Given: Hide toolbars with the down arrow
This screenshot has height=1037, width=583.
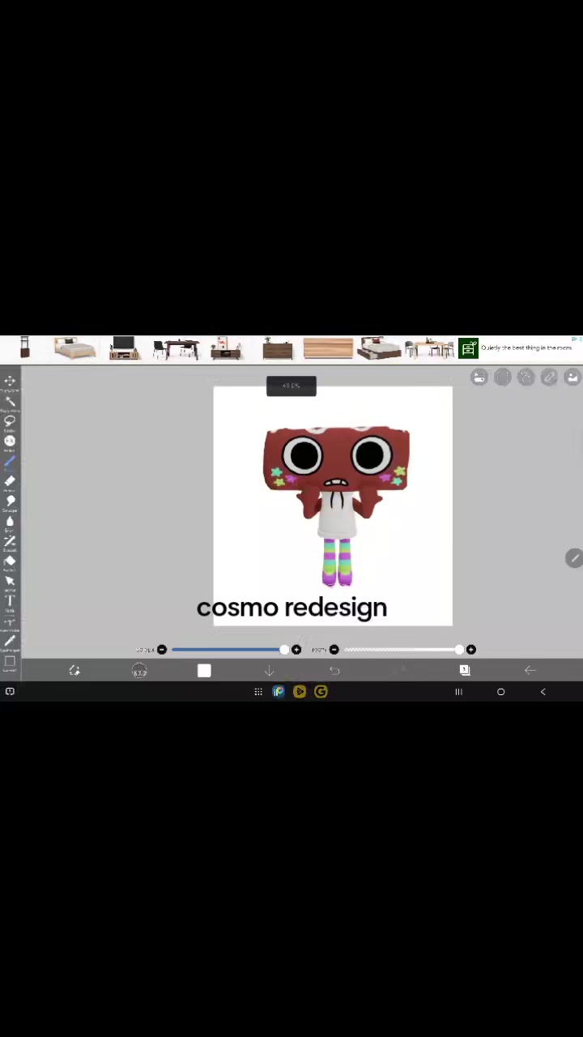Looking at the screenshot, I should (270, 671).
